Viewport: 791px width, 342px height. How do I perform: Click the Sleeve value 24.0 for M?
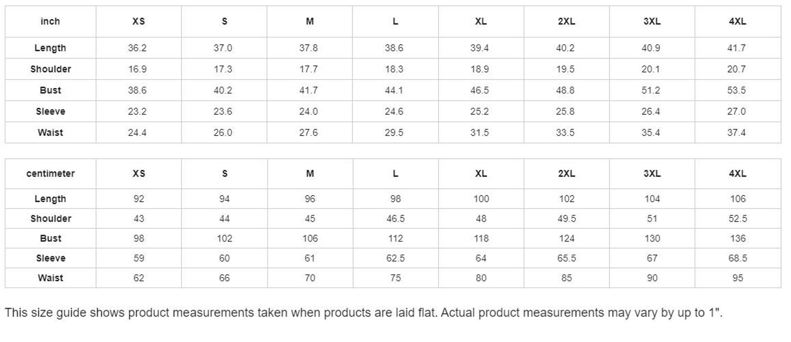click(309, 111)
